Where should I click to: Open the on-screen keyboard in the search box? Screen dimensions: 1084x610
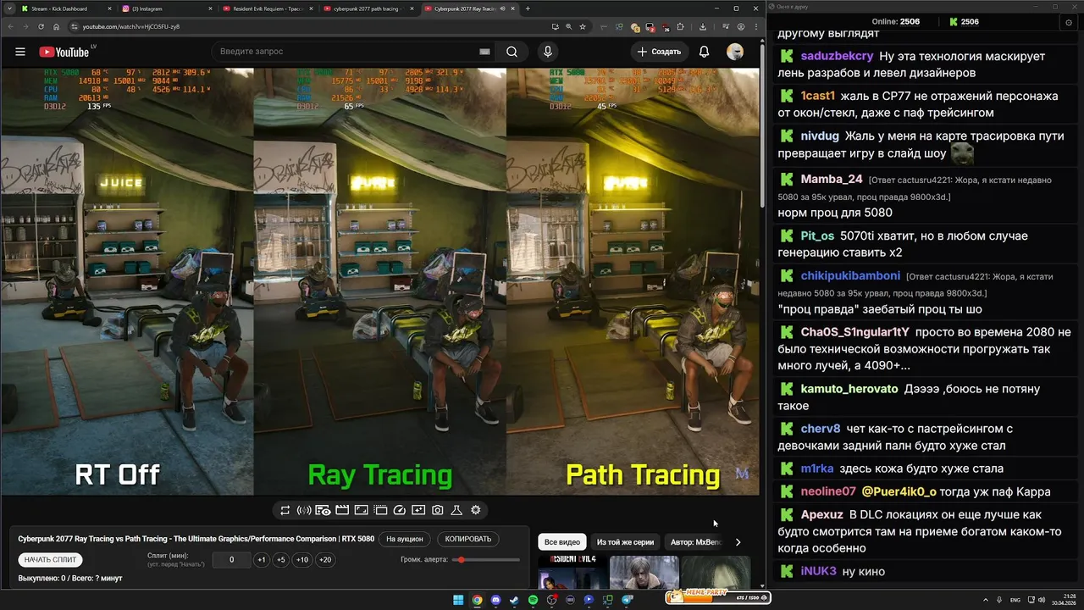pyautogui.click(x=484, y=52)
